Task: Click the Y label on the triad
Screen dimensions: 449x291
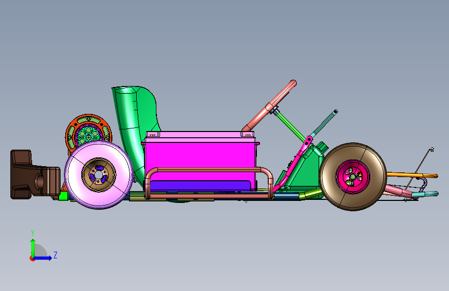Action: pyautogui.click(x=33, y=233)
